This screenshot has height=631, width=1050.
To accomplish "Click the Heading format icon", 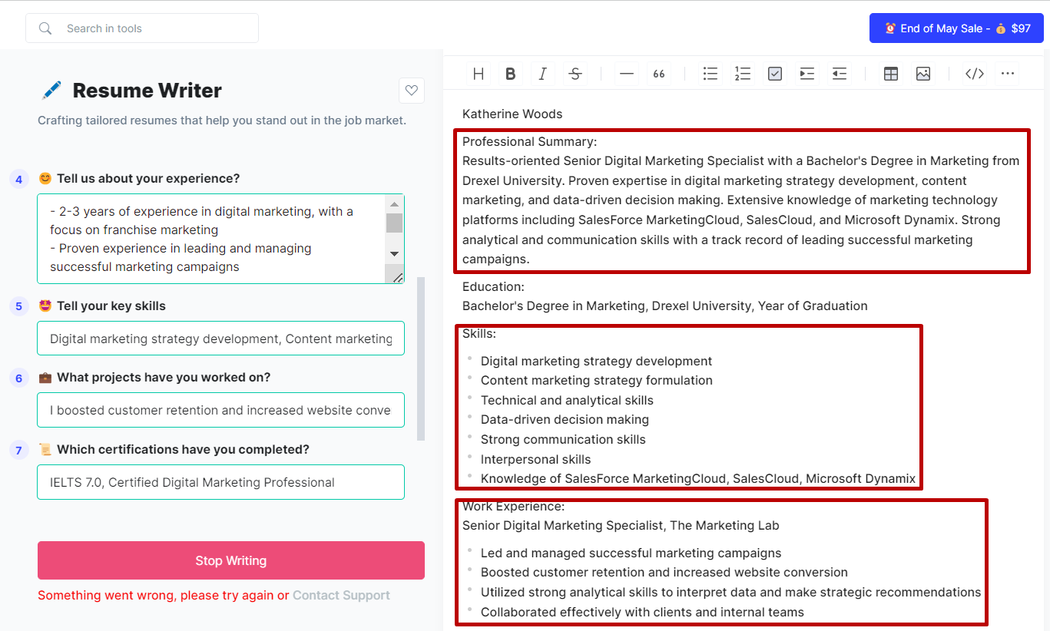I will [479, 74].
